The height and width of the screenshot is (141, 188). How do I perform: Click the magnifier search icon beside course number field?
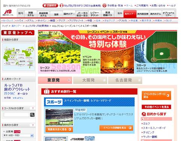click(32, 115)
